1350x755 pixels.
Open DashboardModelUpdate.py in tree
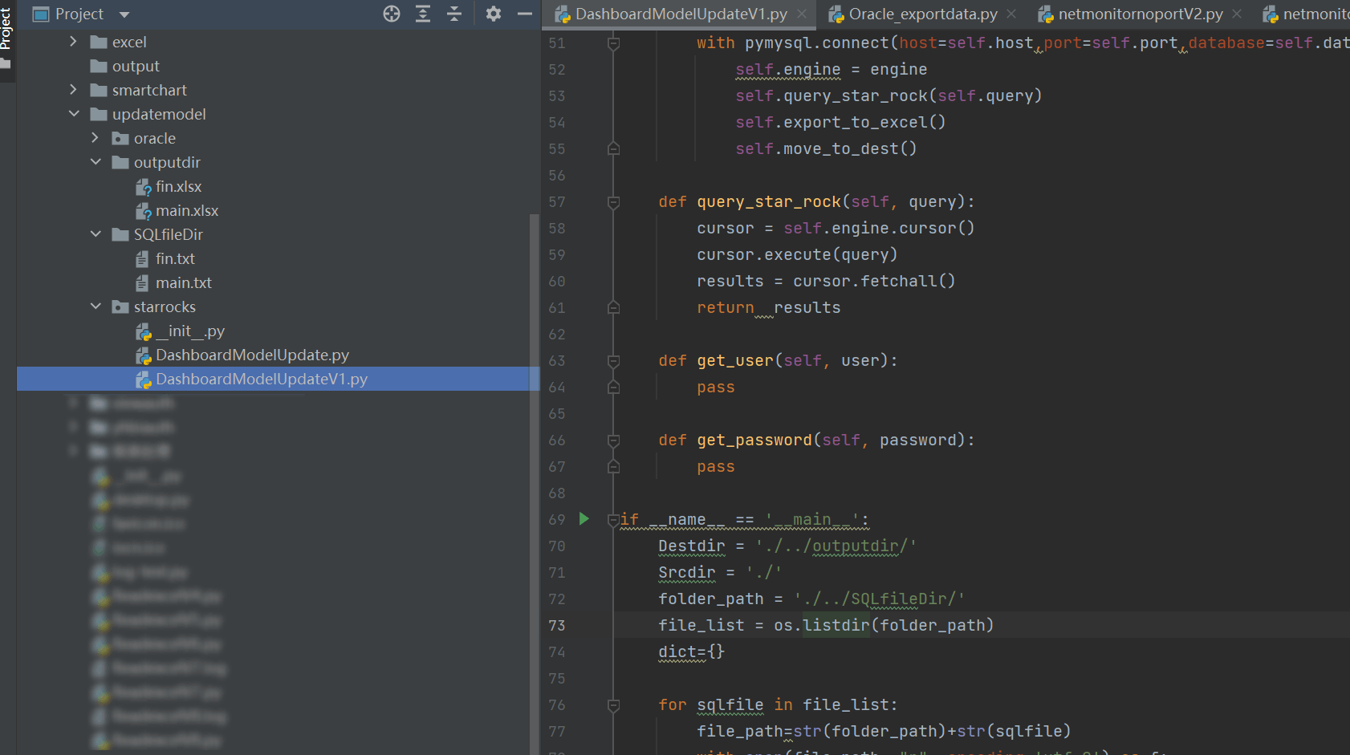252,355
